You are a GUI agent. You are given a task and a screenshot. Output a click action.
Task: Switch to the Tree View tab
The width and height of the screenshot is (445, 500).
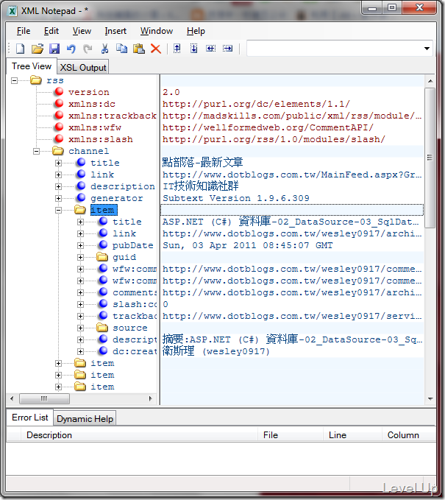(32, 66)
